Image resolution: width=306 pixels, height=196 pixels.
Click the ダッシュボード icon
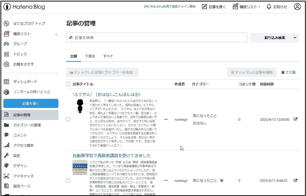pos(7,82)
